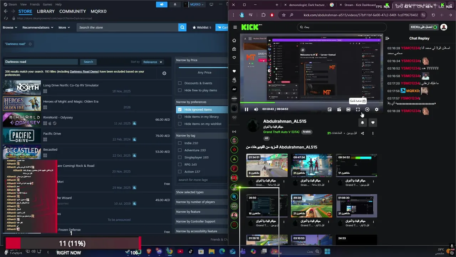This screenshot has height=257, width=456.
Task: Click Steam announcements megaphone button
Action: 162,5
